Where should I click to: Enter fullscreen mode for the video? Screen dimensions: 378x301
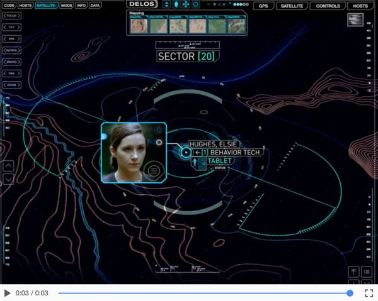tap(369, 293)
